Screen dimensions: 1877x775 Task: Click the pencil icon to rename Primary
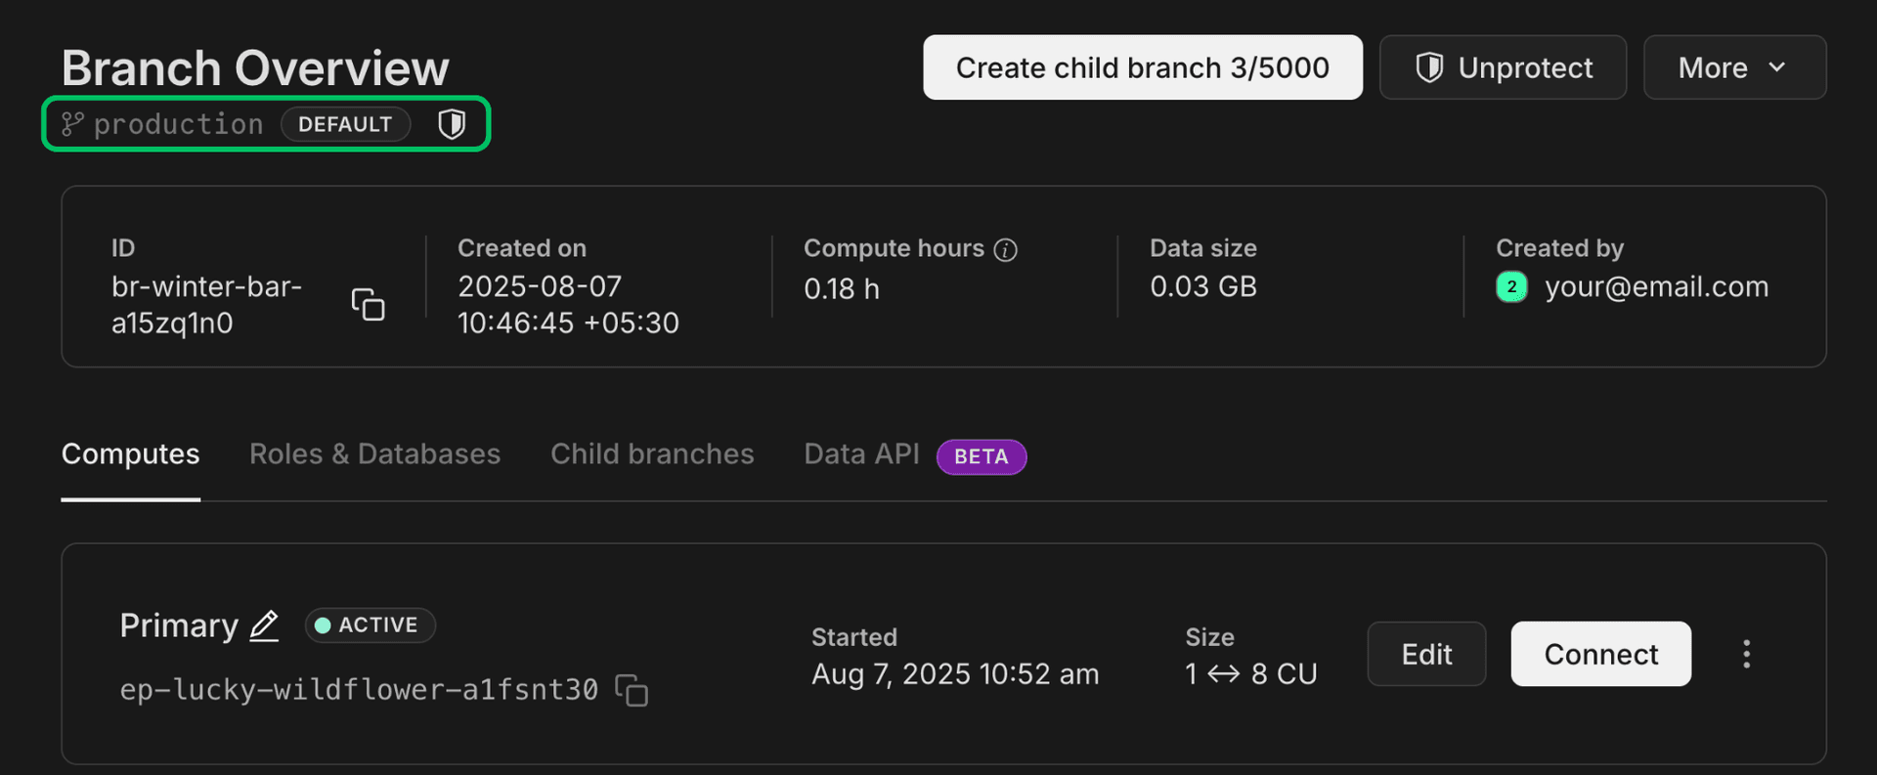[x=264, y=625]
